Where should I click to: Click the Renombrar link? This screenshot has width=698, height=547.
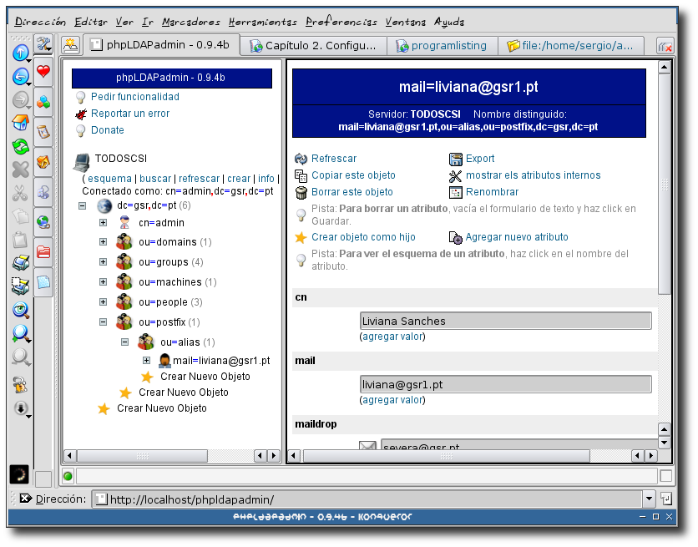pos(492,192)
